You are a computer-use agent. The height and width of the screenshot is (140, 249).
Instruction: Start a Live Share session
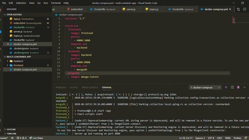[x=36, y=138]
